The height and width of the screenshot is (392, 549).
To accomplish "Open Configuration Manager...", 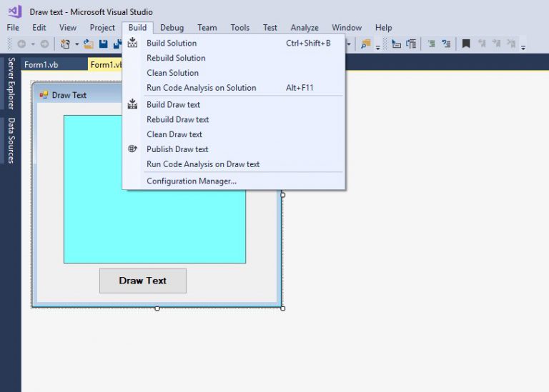I will 234,181.
